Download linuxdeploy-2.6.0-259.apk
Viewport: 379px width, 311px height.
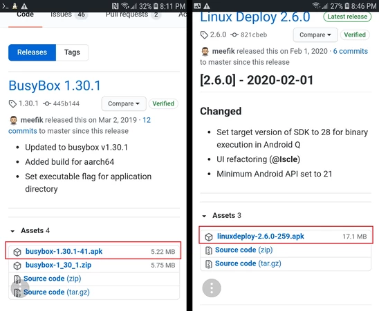pos(260,237)
